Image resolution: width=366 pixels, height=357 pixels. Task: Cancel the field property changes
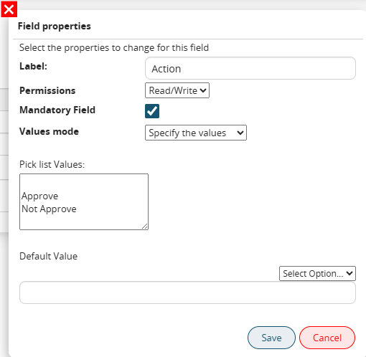click(x=327, y=338)
